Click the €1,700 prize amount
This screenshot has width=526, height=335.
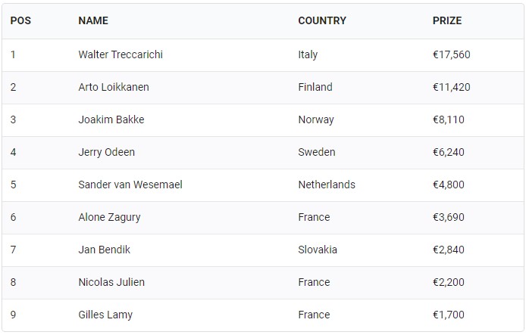pyautogui.click(x=449, y=315)
